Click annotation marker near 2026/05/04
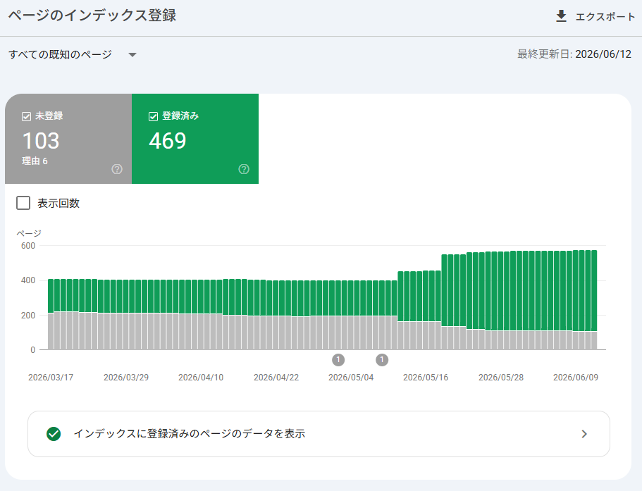Image resolution: width=642 pixels, height=491 pixels. point(338,360)
